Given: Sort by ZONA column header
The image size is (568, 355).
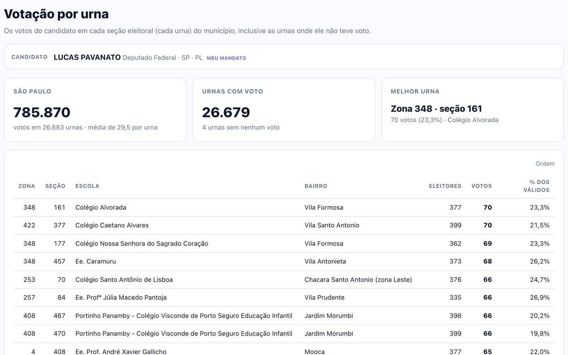Looking at the screenshot, I should tap(27, 186).
